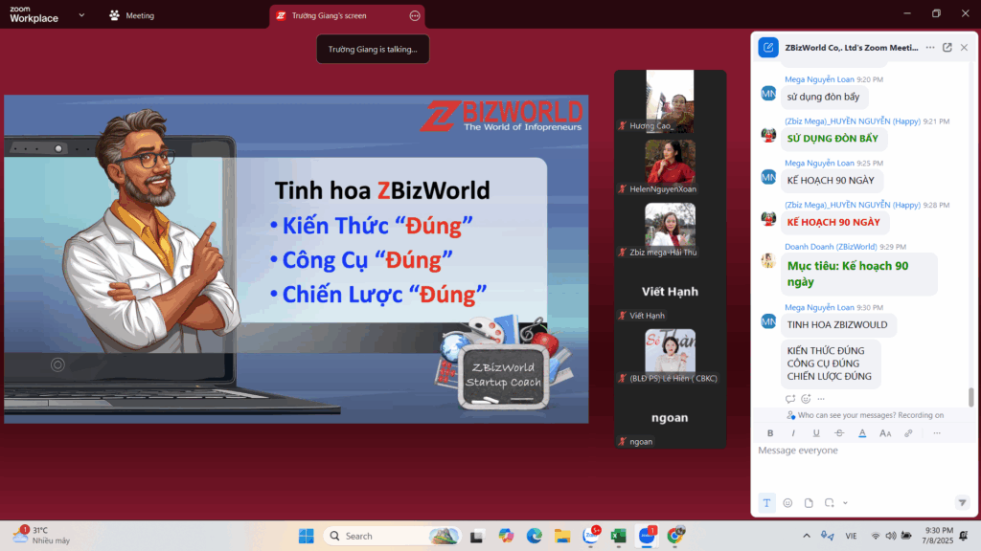The width and height of the screenshot is (981, 551).
Task: Select the ngoan participant tile
Action: click(x=670, y=418)
